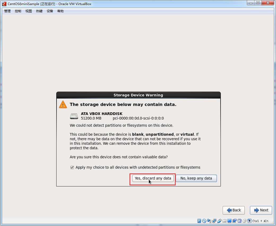The height and width of the screenshot is (226, 276).
Task: Open the 管理 menu
Action: [7, 11]
